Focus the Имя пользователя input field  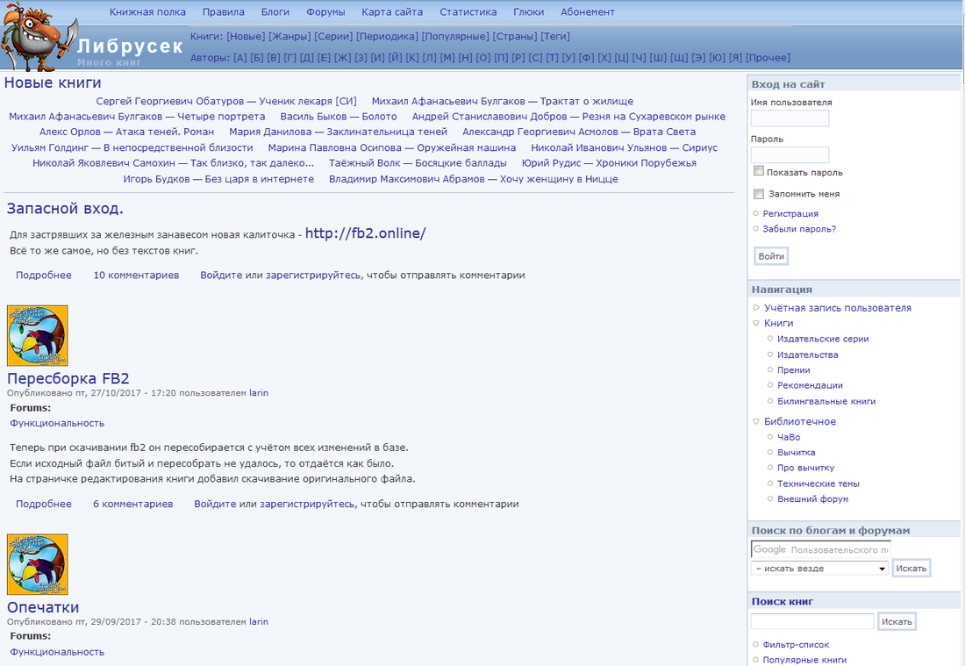790,118
